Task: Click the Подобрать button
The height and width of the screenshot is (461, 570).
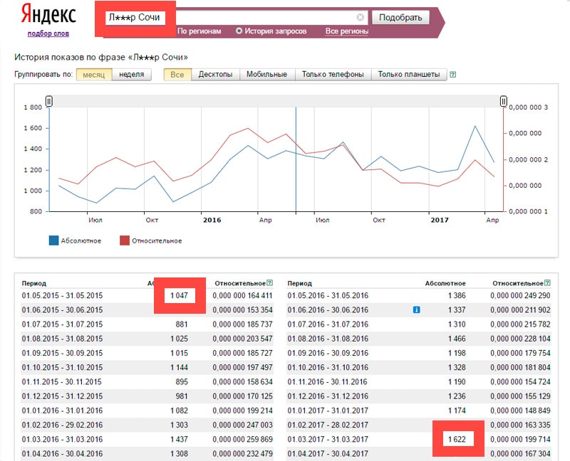Action: click(x=400, y=17)
